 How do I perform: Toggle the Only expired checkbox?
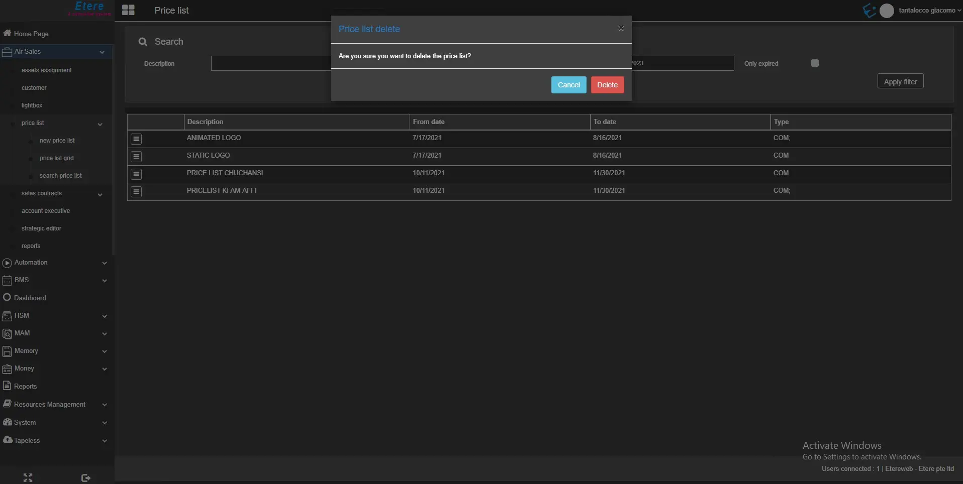tap(815, 63)
